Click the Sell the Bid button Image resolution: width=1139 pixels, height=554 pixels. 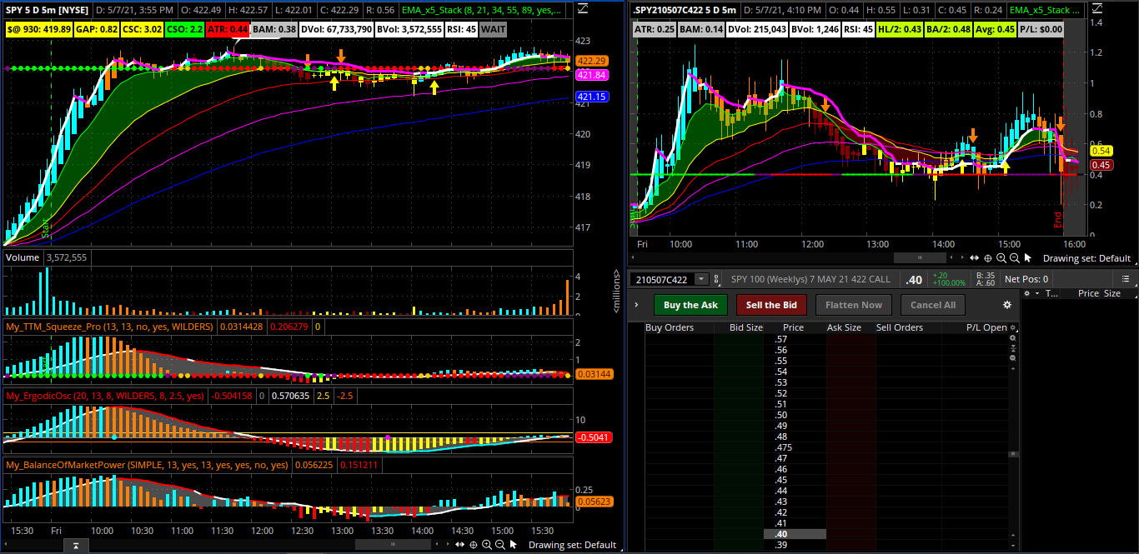[x=772, y=305]
